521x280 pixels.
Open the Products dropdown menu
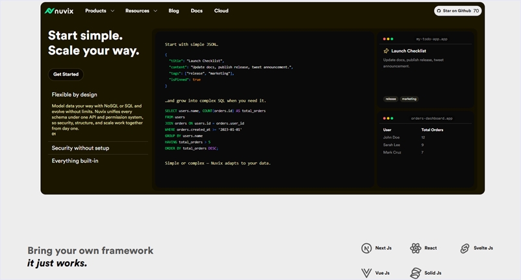(99, 11)
